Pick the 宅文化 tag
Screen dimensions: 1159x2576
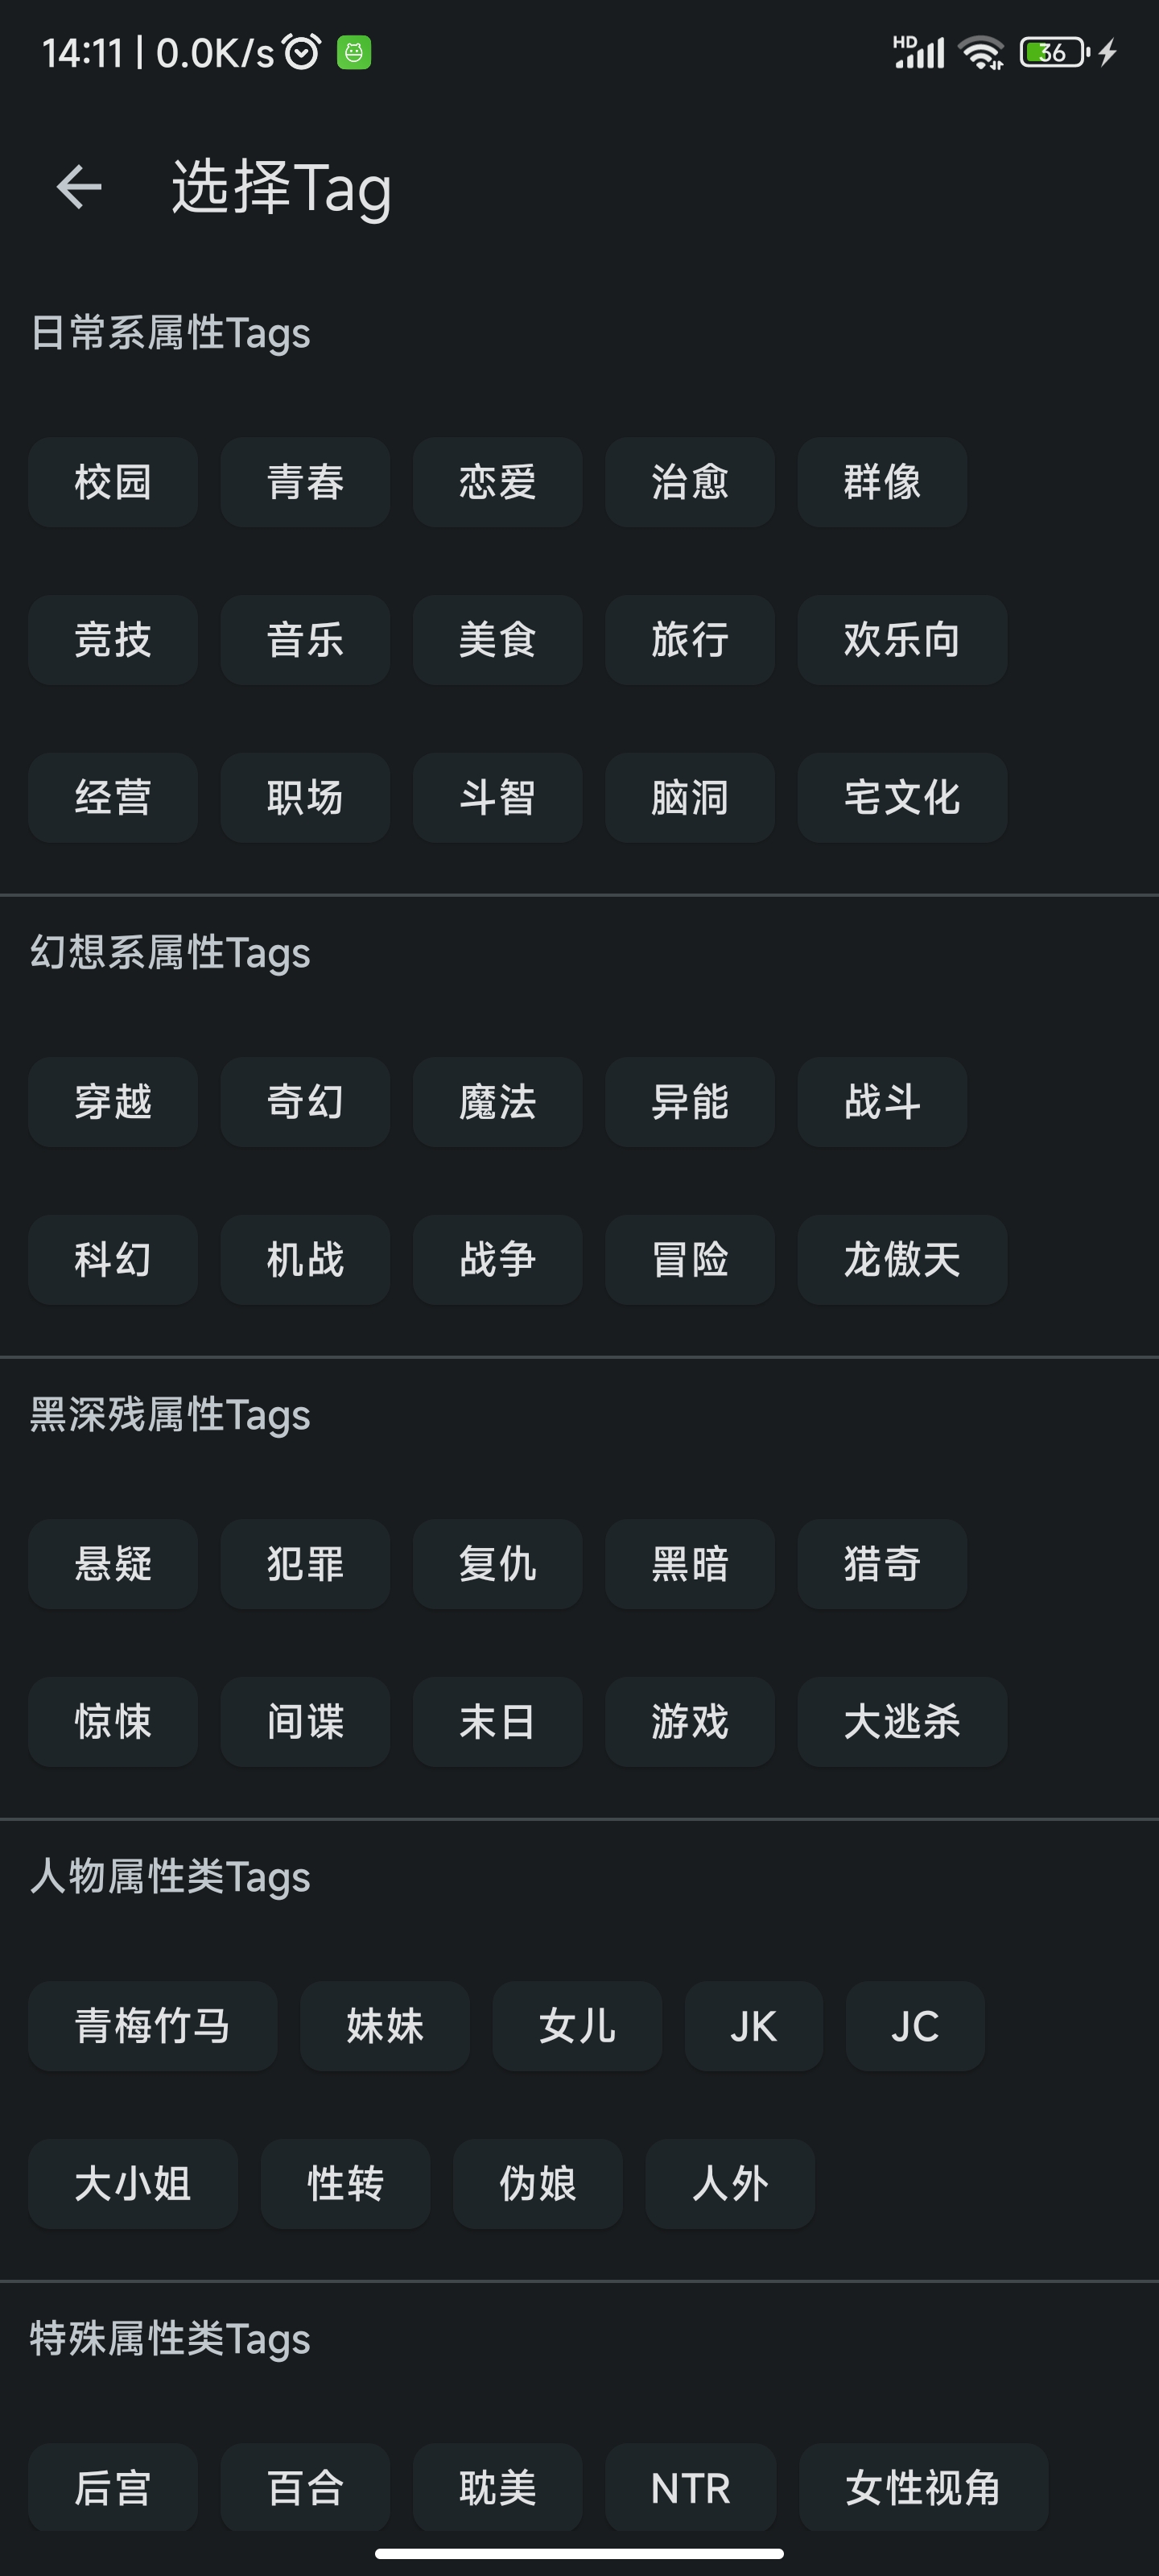pos(902,798)
